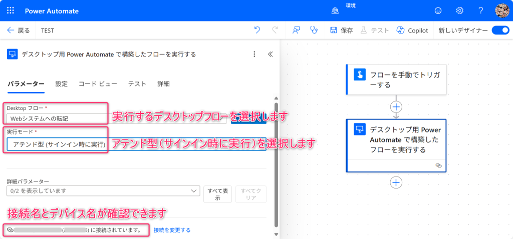Click the desktop flow icon in panel header
The height and width of the screenshot is (239, 513).
coord(12,54)
